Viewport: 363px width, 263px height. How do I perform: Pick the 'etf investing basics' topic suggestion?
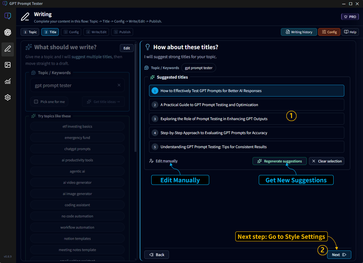[77, 127]
